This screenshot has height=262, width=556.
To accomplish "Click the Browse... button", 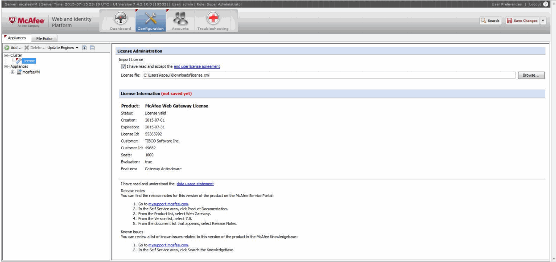I will pos(531,75).
